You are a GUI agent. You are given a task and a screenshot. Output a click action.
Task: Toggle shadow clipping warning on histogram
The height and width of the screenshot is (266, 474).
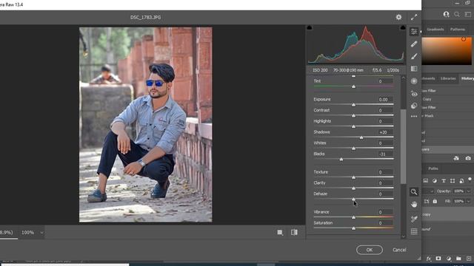[310, 28]
